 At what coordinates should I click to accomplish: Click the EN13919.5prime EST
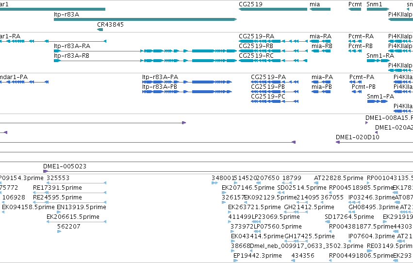[59, 212]
